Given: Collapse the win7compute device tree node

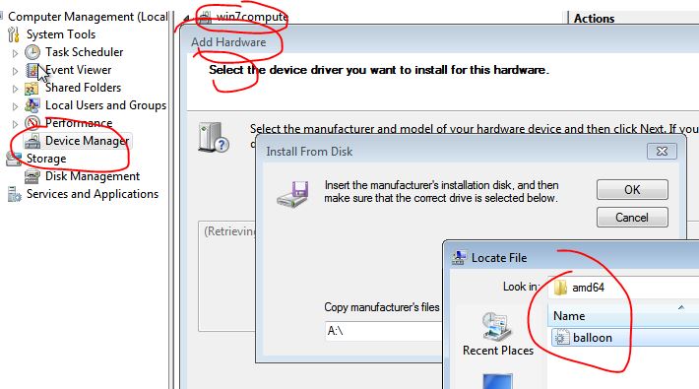Looking at the screenshot, I should [186, 19].
